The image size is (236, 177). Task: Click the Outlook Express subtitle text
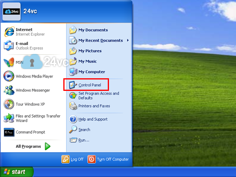click(29, 48)
